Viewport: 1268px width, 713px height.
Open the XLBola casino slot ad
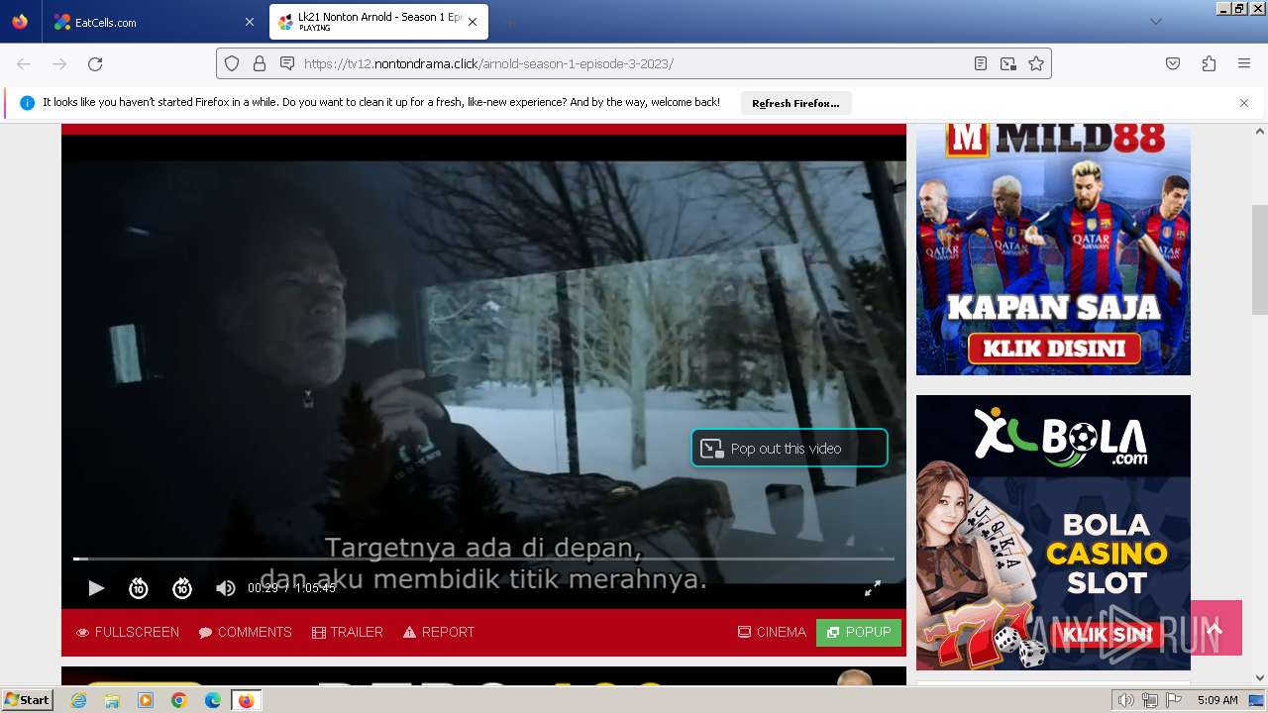[1053, 533]
